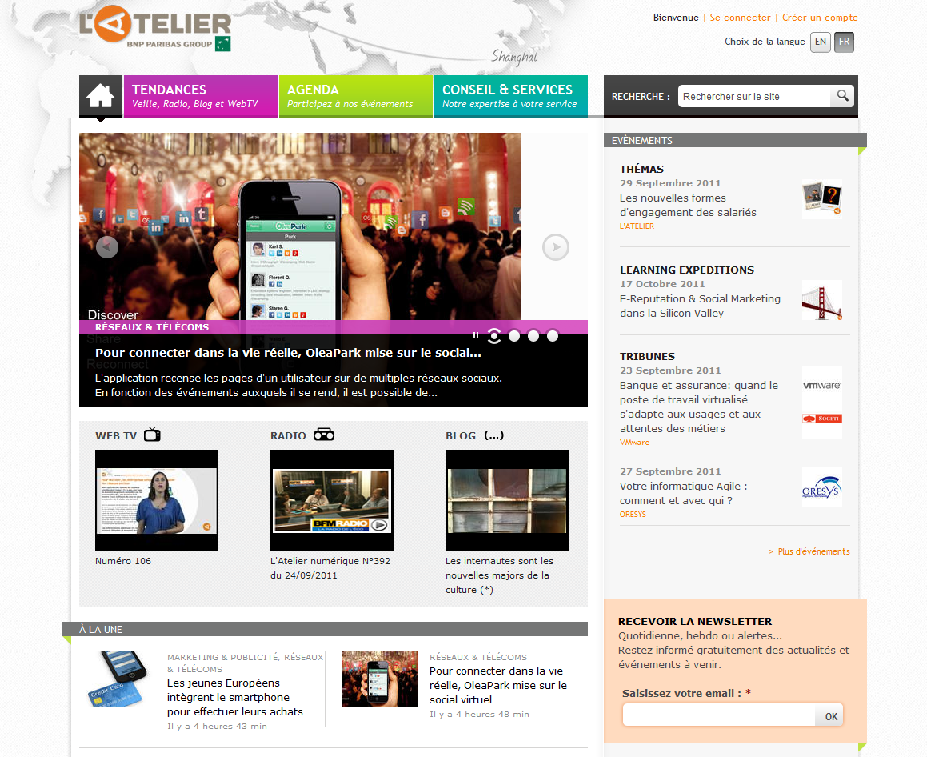Open L'Atelier numérique N°392 link
The image size is (927, 757).
click(x=330, y=568)
